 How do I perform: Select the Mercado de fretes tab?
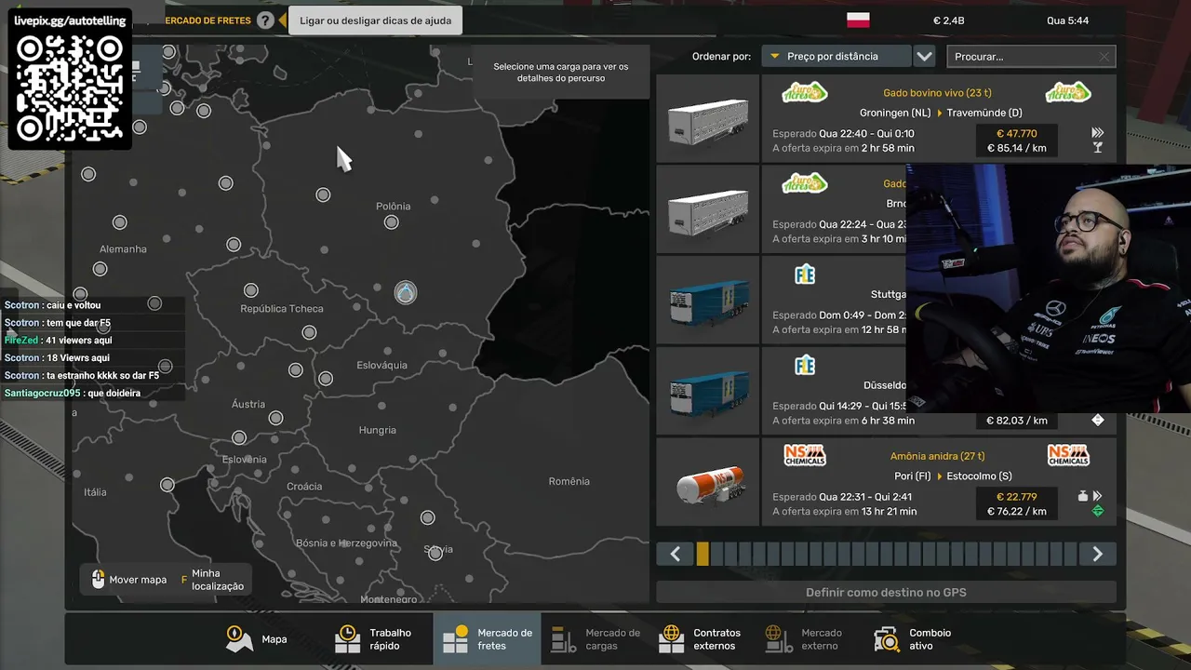coord(488,639)
